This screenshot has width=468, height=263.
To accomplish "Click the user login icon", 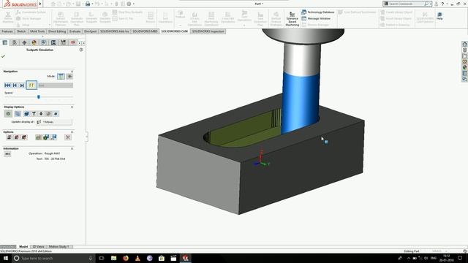I will 437,4.
